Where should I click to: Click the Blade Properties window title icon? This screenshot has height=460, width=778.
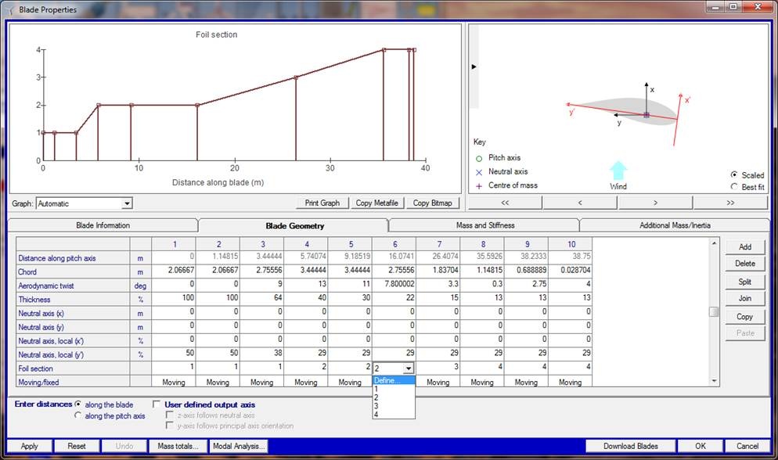10,10
